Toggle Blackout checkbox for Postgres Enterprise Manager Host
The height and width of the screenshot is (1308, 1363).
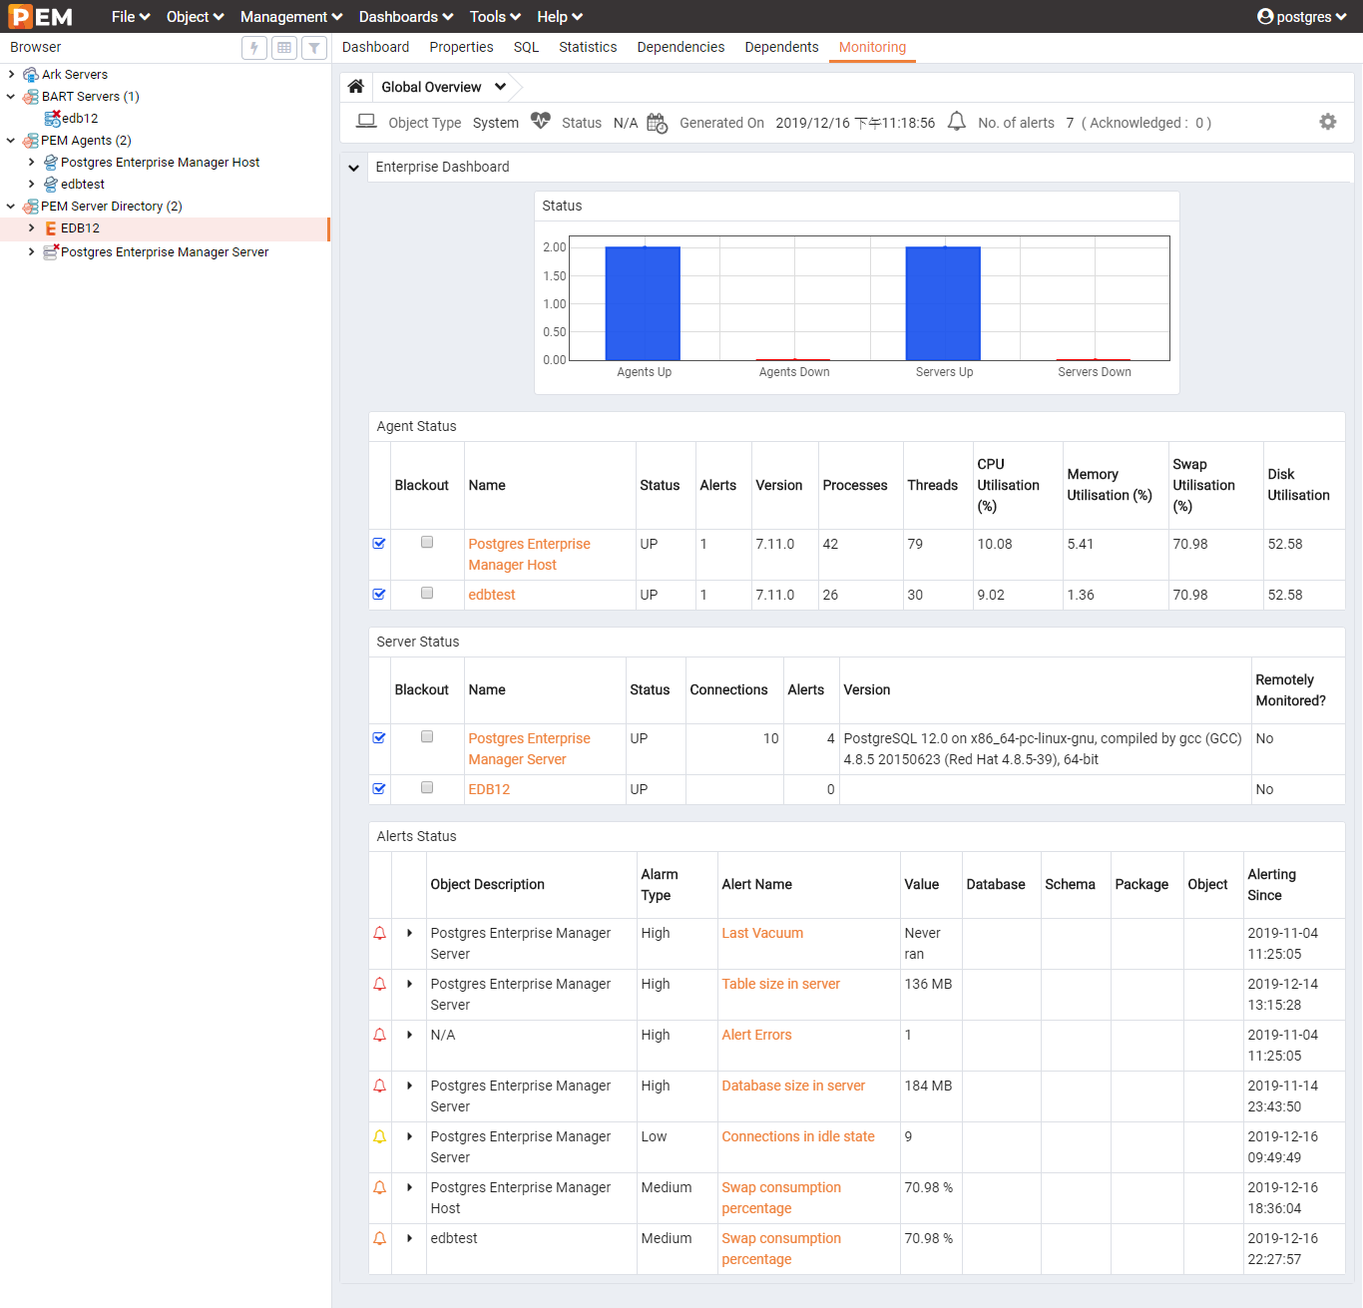427,543
